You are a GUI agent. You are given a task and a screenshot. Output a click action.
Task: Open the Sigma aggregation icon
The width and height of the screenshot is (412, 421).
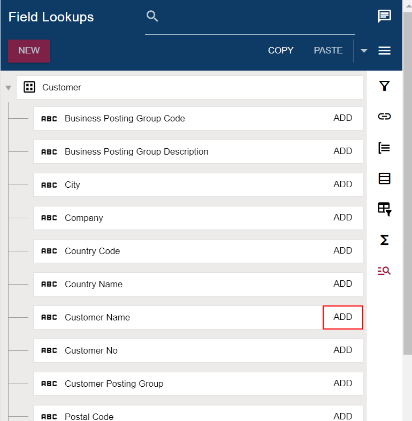click(x=384, y=240)
